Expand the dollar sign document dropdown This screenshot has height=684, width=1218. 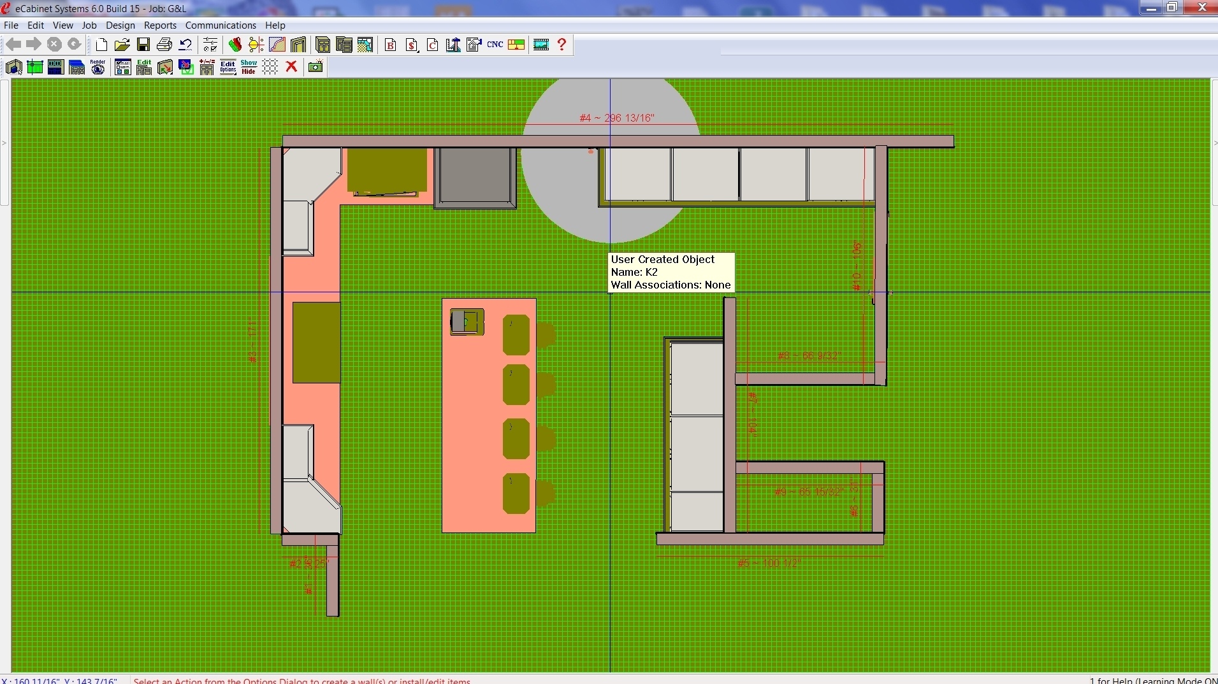(x=412, y=45)
